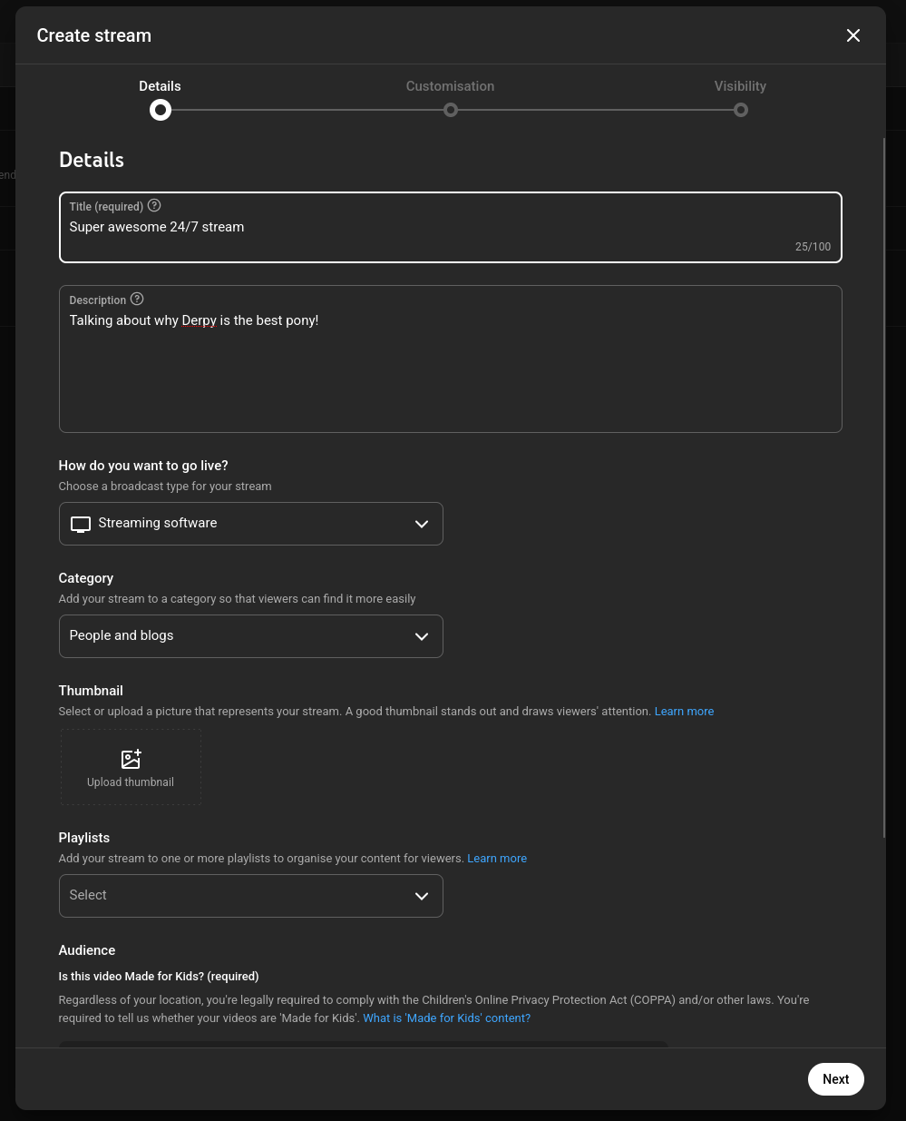
Task: Switch to the Visibility tab
Action: (x=740, y=86)
